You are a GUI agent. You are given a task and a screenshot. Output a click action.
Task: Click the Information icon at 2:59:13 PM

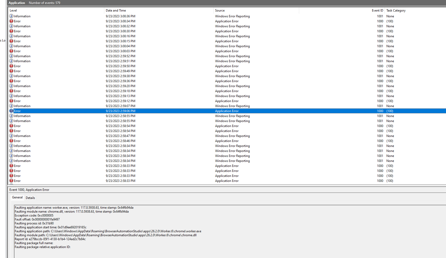[x=11, y=96]
